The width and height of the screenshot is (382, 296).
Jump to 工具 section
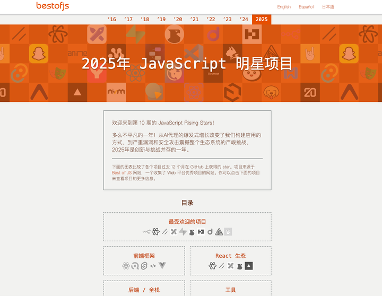(230, 290)
